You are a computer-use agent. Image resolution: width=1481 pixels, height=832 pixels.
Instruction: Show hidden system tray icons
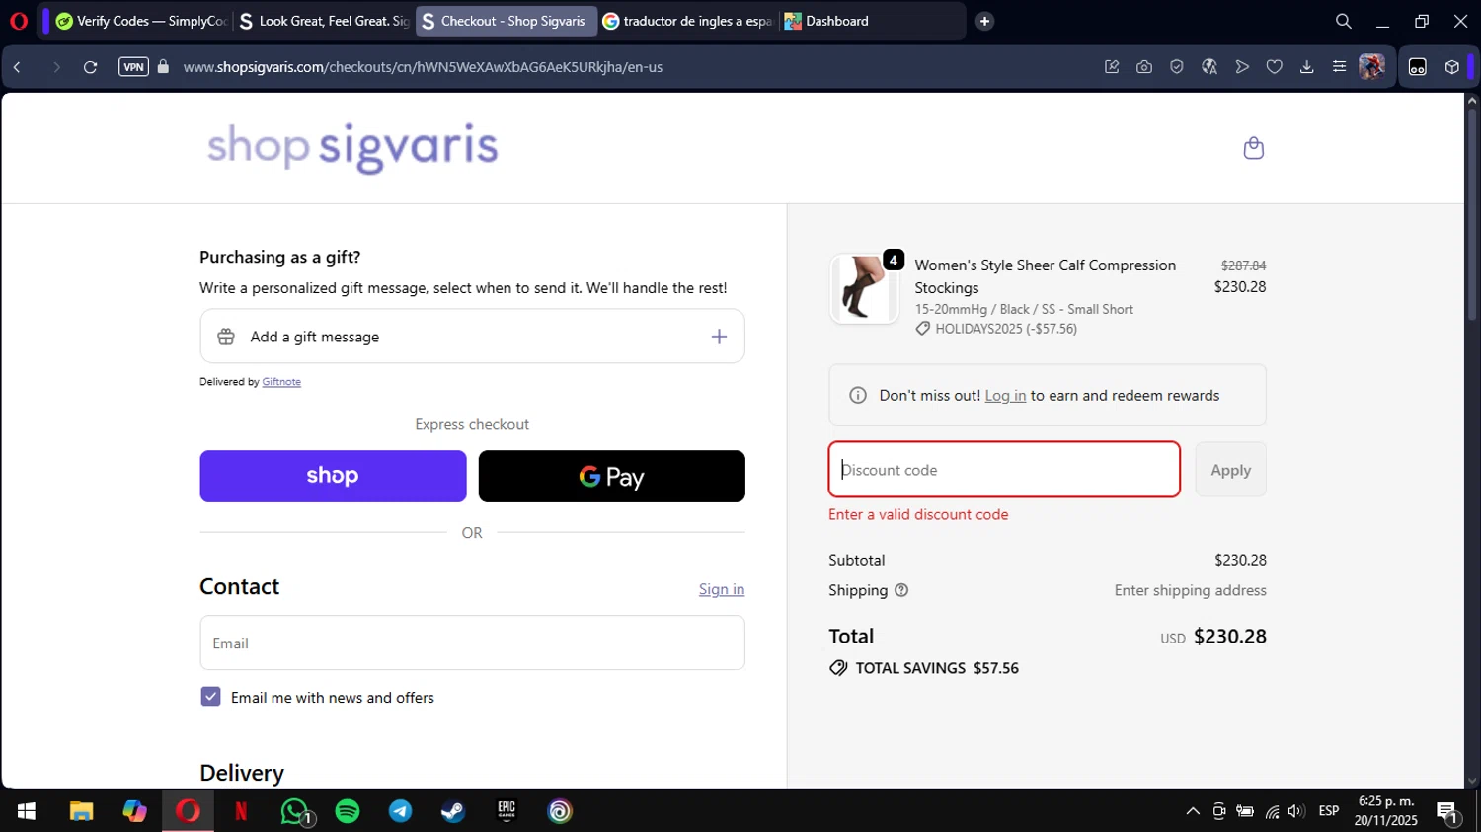pyautogui.click(x=1193, y=811)
